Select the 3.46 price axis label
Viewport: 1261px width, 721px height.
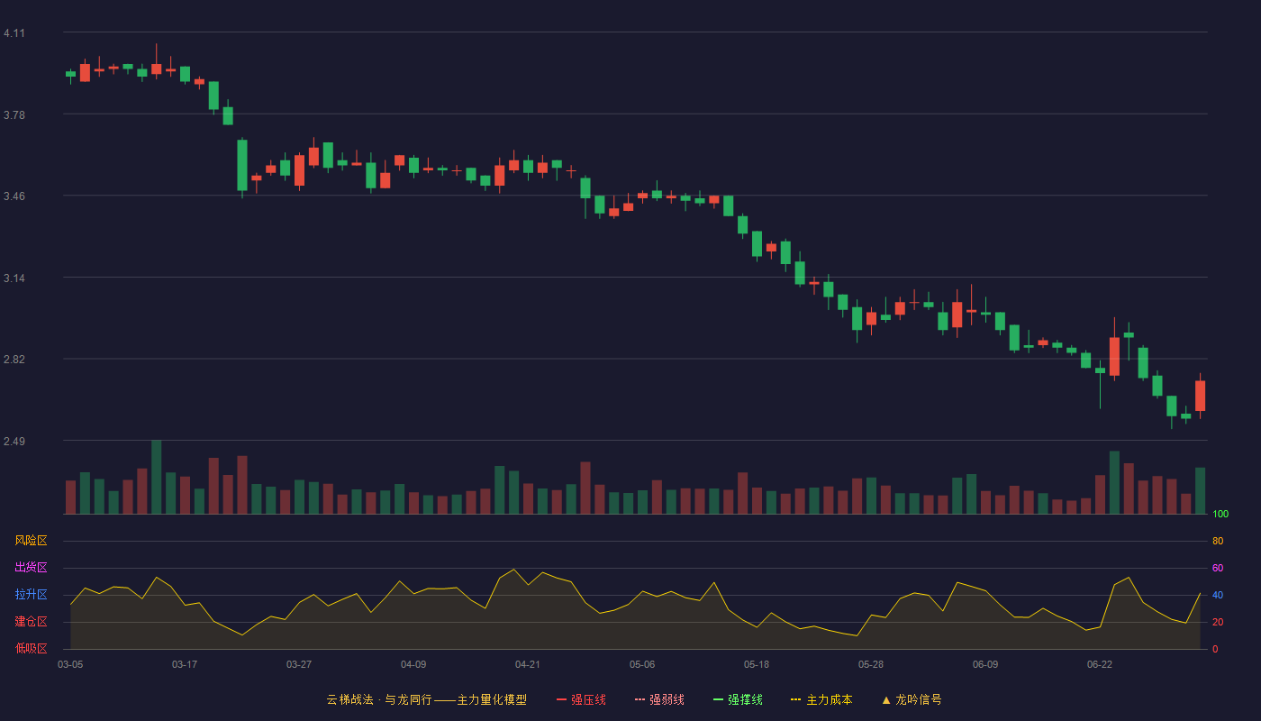(14, 196)
